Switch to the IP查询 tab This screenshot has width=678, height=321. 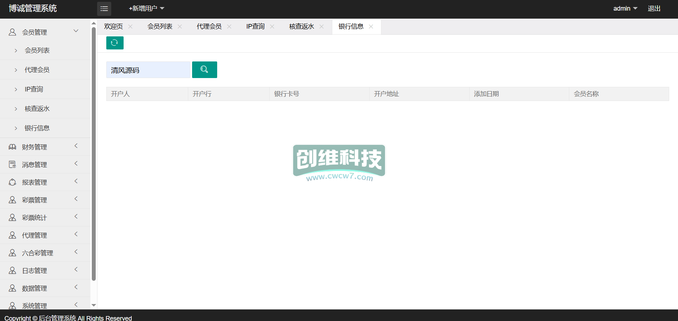255,26
